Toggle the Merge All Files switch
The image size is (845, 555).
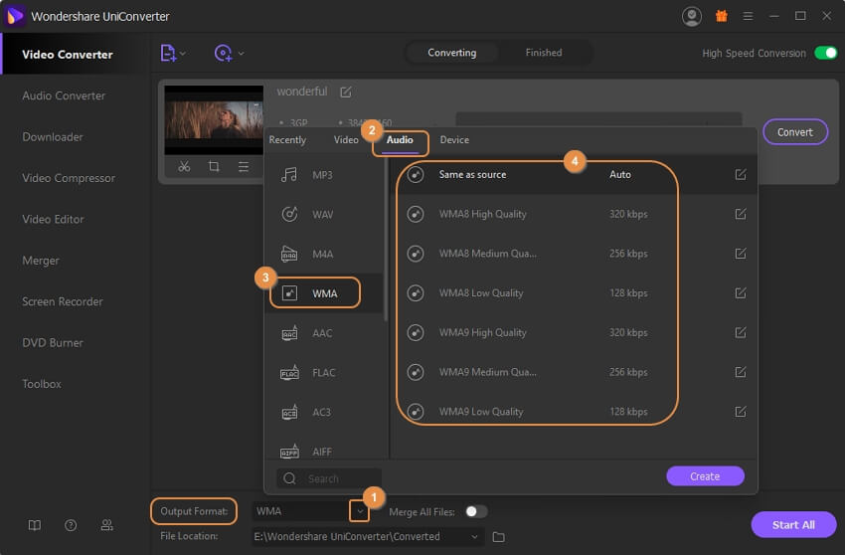pyautogui.click(x=476, y=511)
